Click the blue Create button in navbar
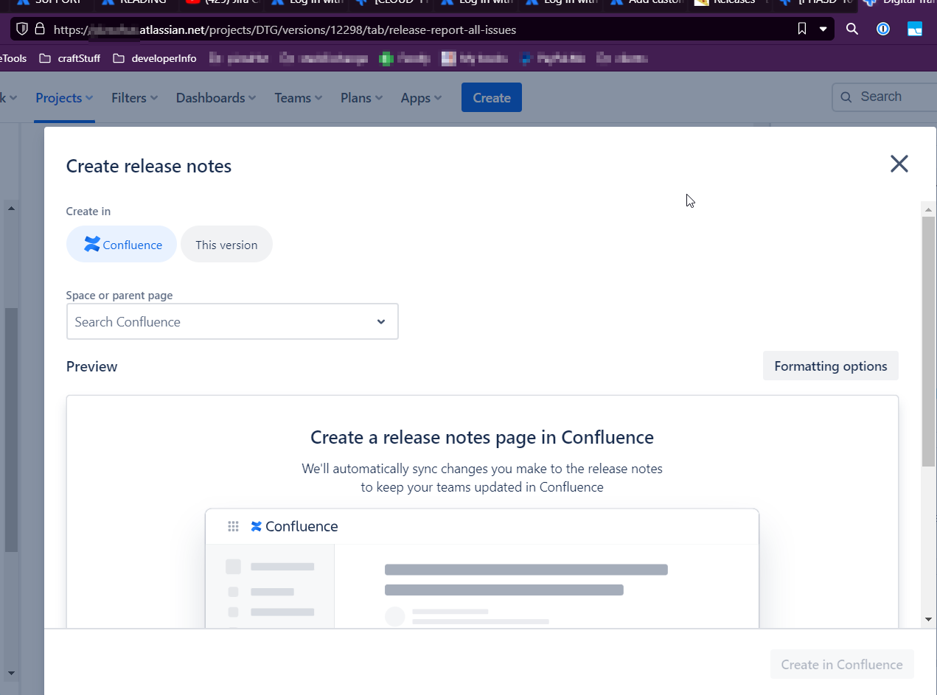Screen dimensions: 937x695 tap(492, 97)
